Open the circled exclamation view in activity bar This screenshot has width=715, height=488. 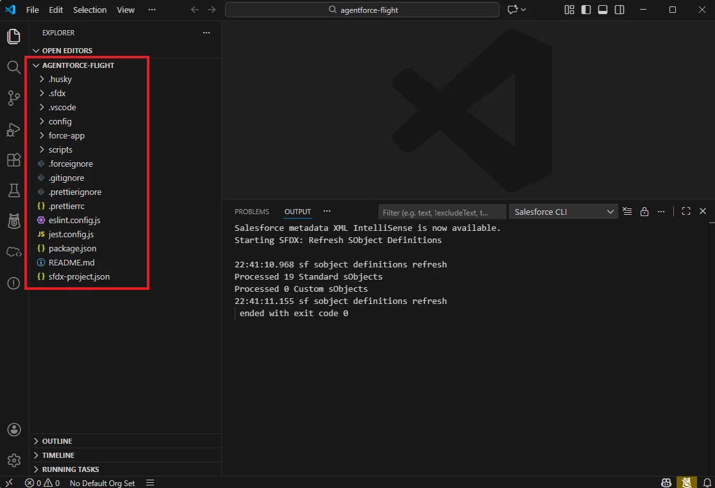point(13,283)
